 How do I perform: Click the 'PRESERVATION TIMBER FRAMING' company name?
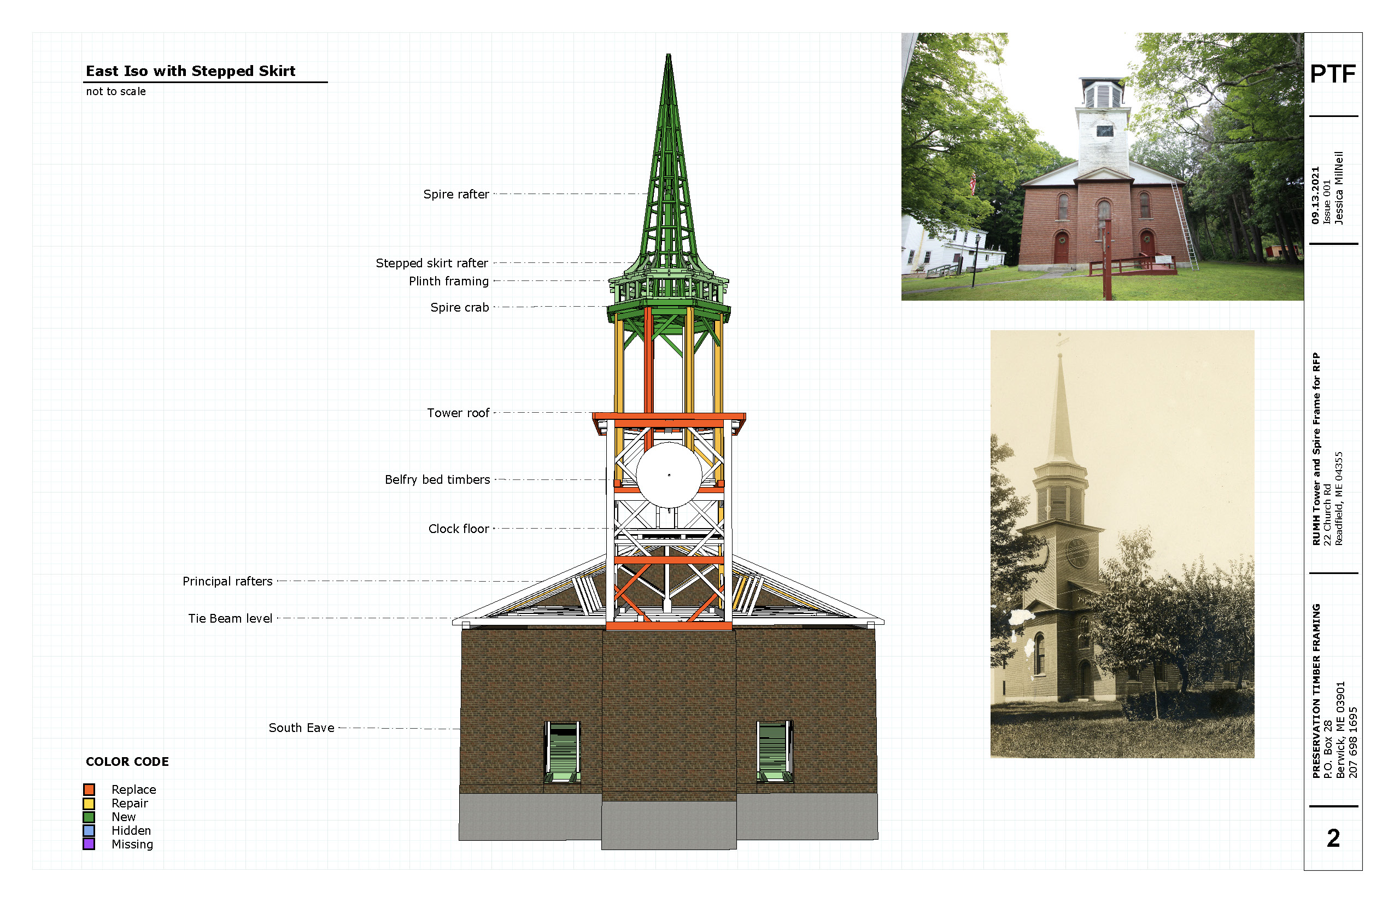(1316, 691)
